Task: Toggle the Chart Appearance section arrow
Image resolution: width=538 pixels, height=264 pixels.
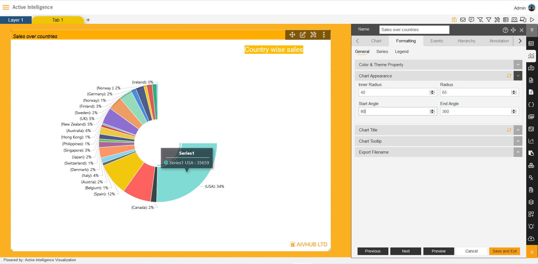Action: point(518,76)
